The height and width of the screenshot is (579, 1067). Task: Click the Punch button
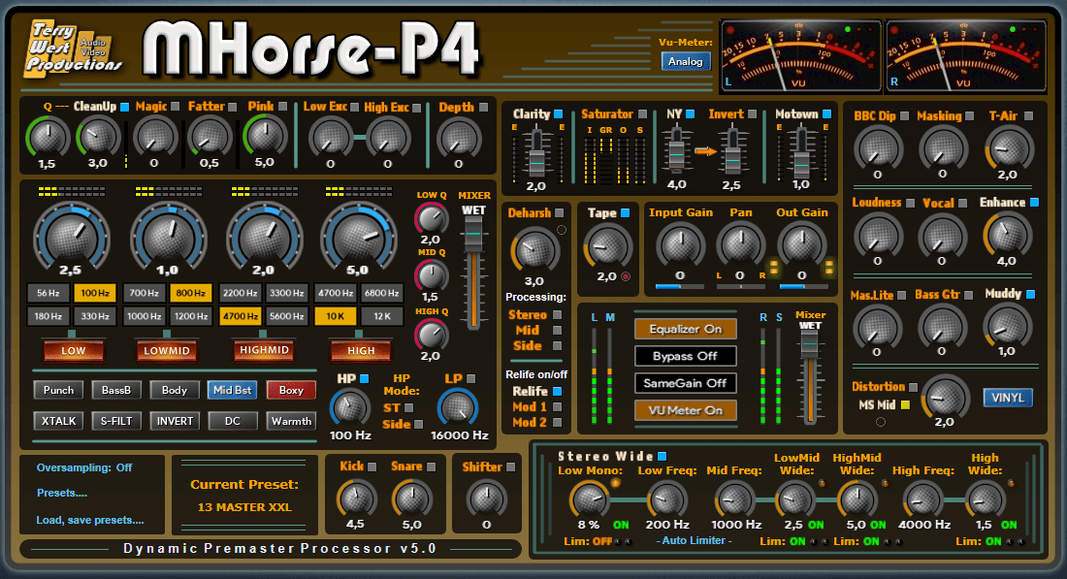(58, 390)
